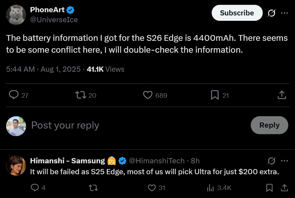This screenshot has width=295, height=198.
Task: Reply to Himanshi's comment
Action: click(x=34, y=188)
